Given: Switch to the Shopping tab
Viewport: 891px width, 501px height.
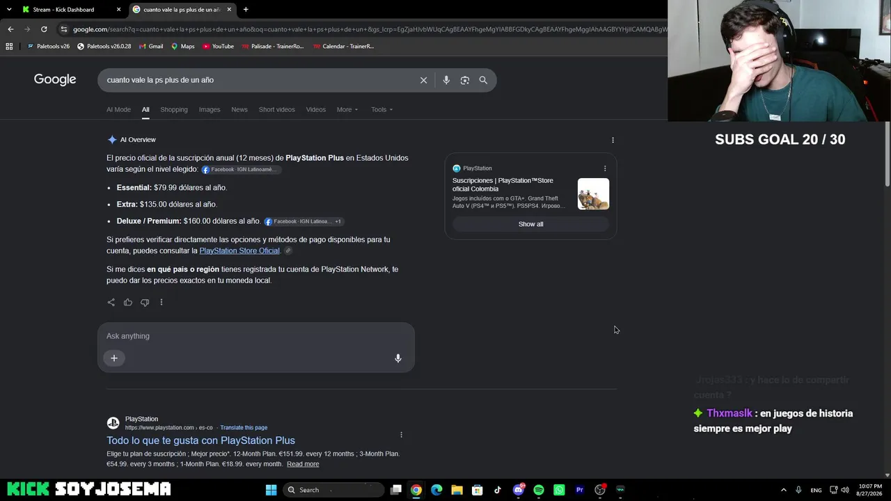Looking at the screenshot, I should (174, 109).
